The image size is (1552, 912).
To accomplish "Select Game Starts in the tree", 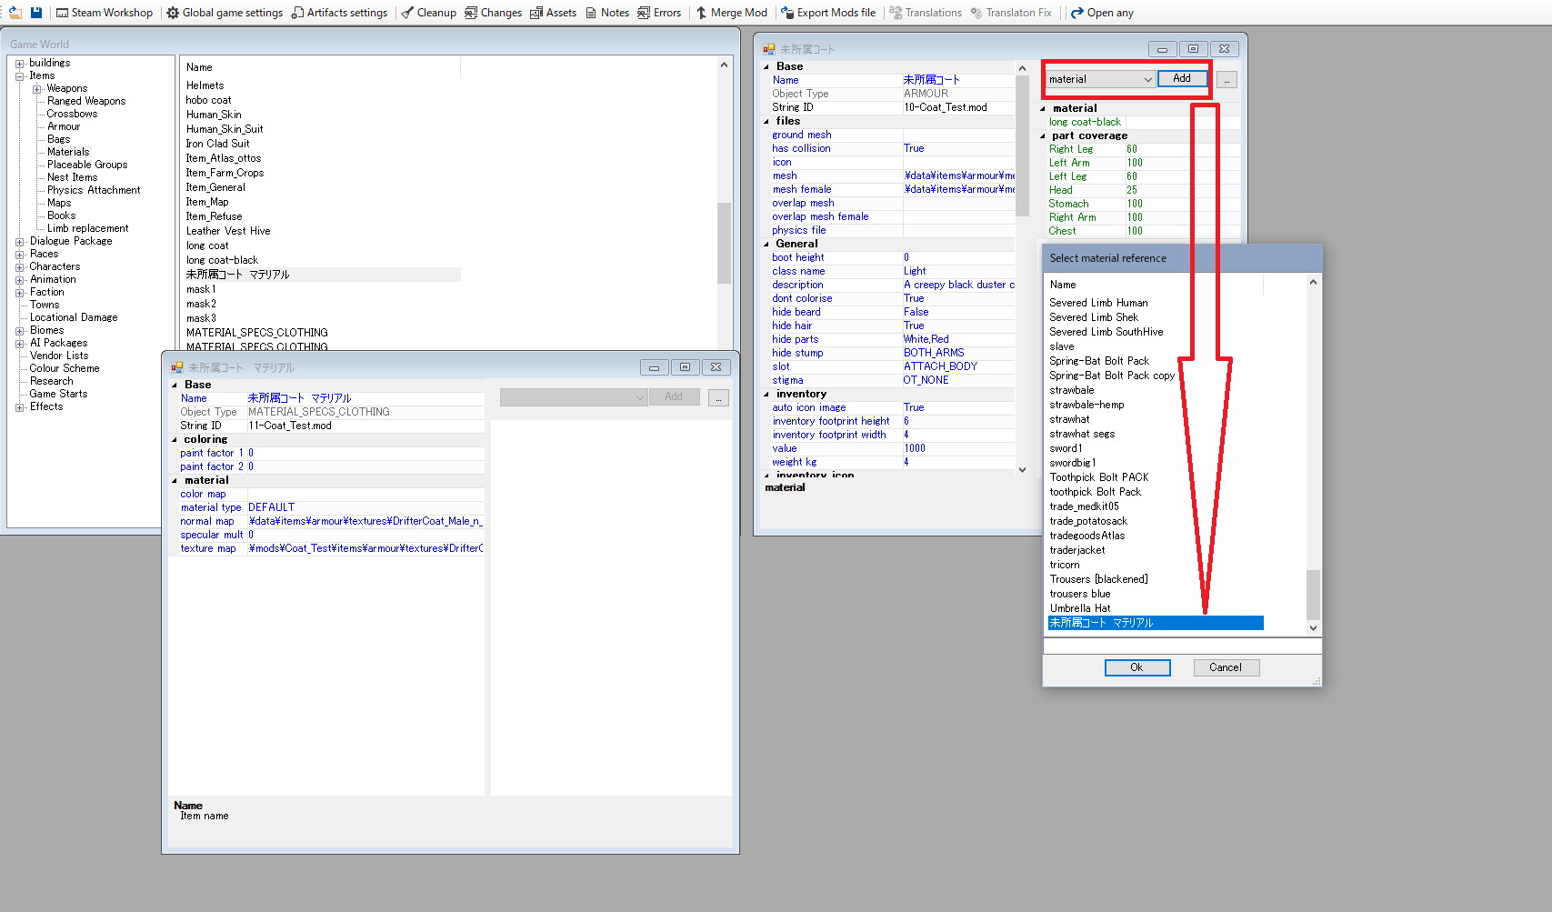I will click(58, 394).
